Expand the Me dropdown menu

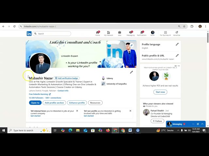click(153, 33)
